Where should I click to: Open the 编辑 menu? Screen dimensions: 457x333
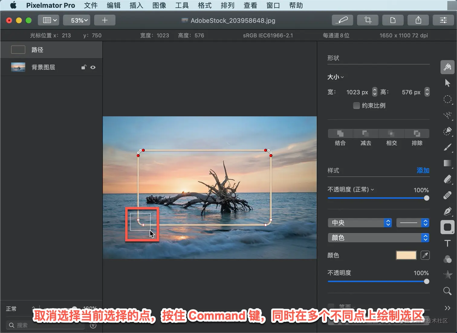[114, 5]
